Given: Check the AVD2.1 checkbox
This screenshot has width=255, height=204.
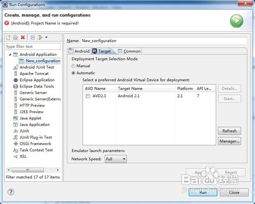Looking at the screenshot, I should point(88,96).
